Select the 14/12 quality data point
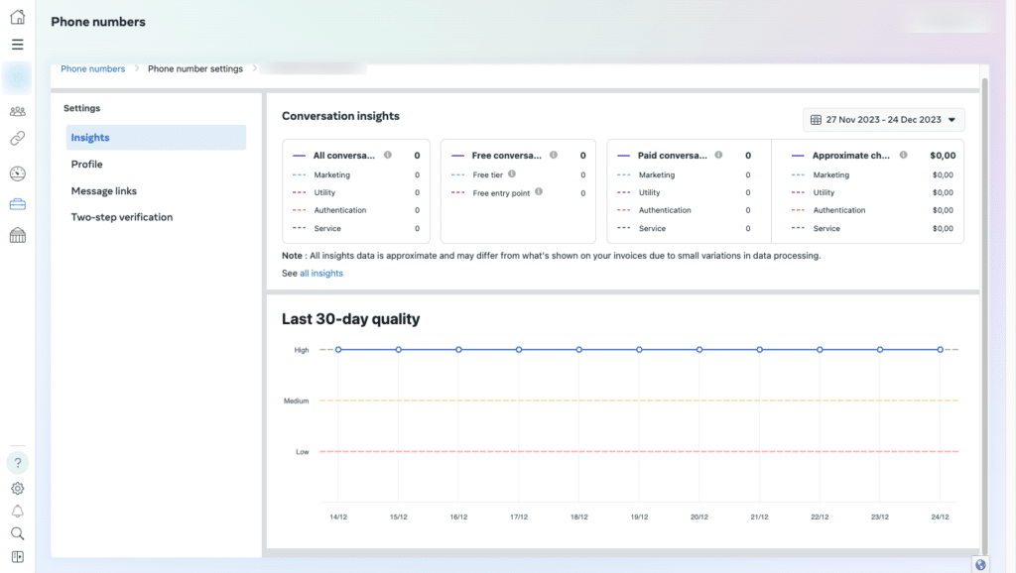 (x=338, y=350)
